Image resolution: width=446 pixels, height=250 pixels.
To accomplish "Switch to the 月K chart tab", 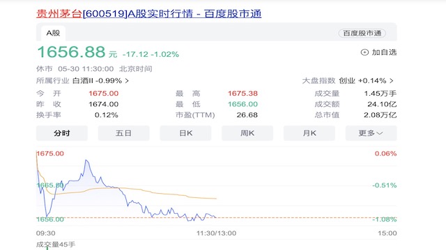I will point(309,133).
